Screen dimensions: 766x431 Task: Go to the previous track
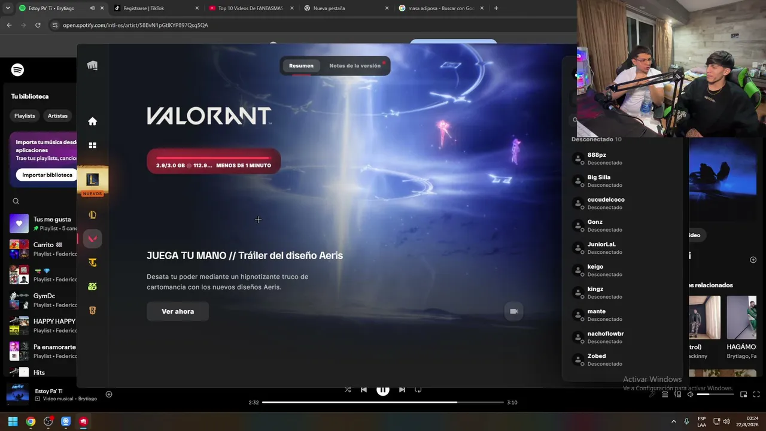coord(364,390)
